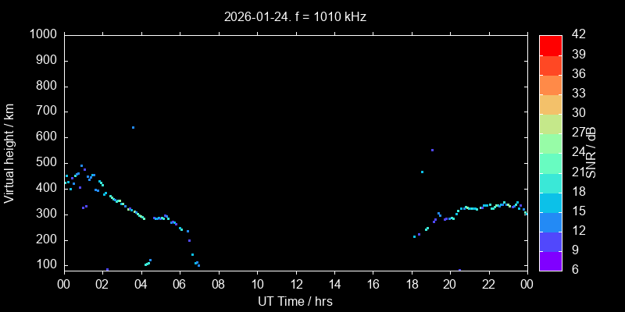Select the violet 6–9 dB colorbar segment

point(550,261)
